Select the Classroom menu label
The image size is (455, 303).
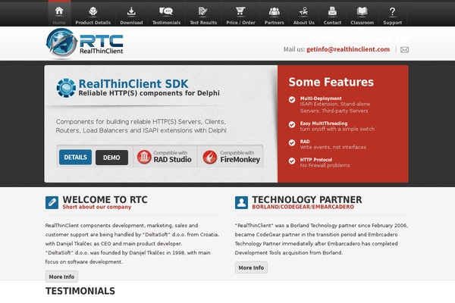pyautogui.click(x=362, y=23)
